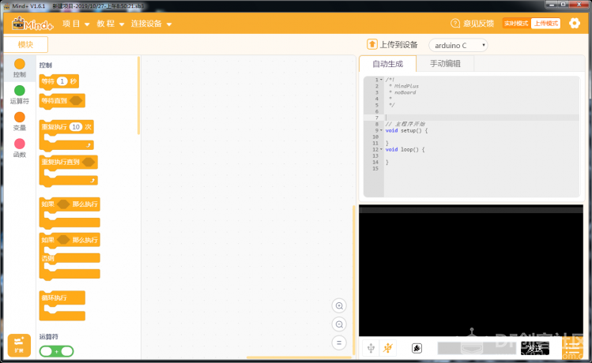
Task: Select the pink 函数 category circle
Action: (x=20, y=144)
